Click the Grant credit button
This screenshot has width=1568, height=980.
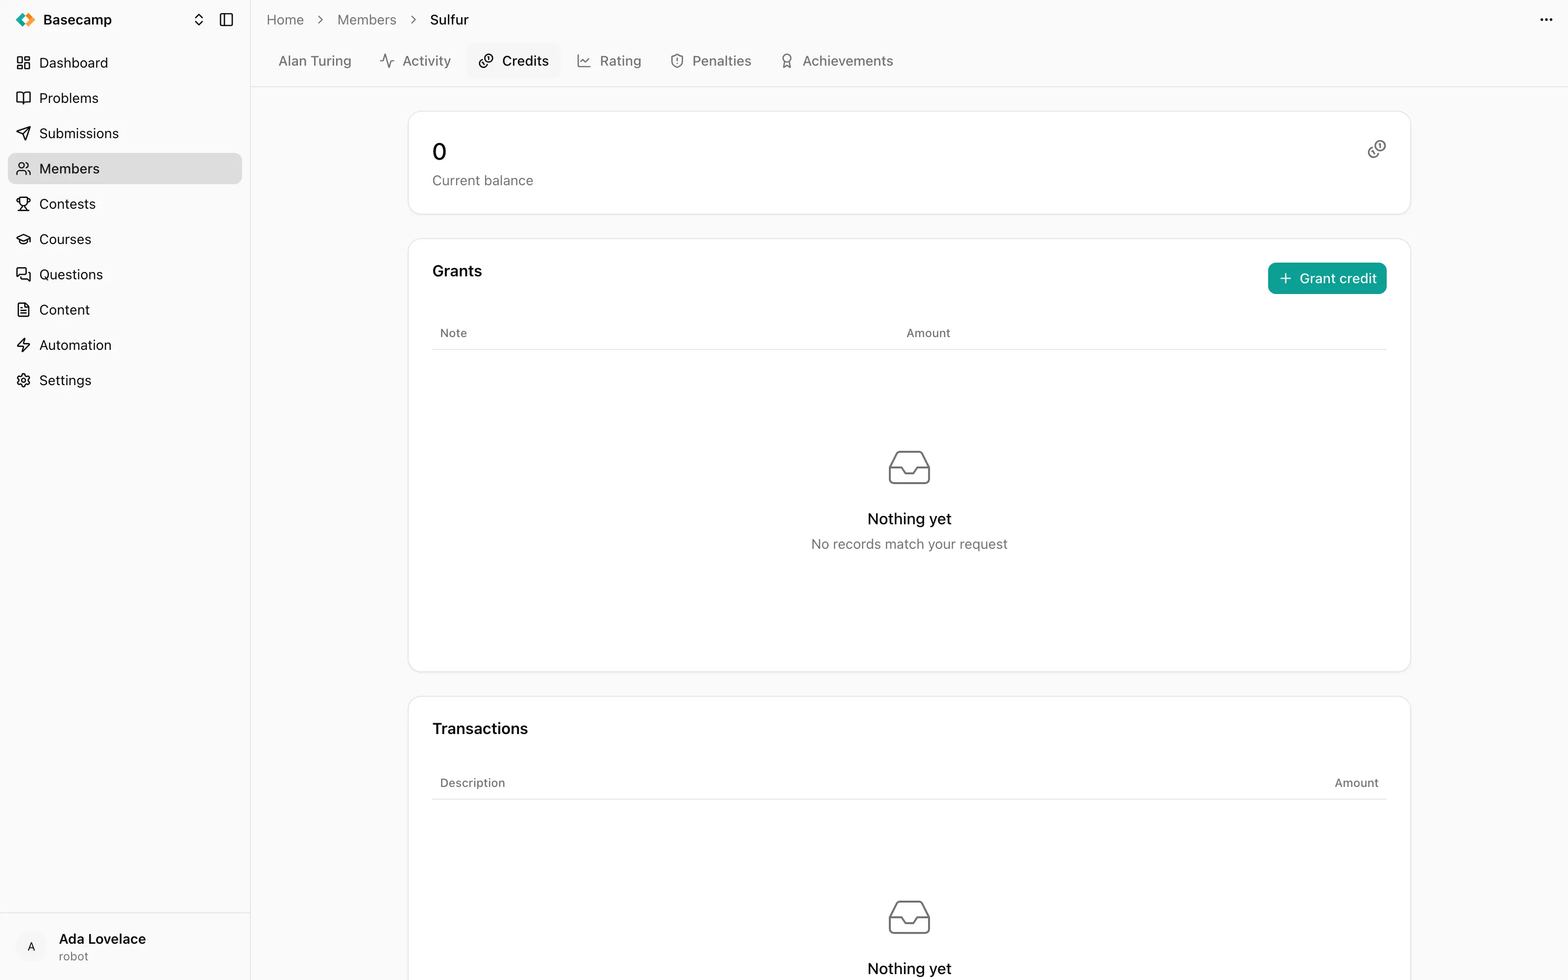point(1327,279)
